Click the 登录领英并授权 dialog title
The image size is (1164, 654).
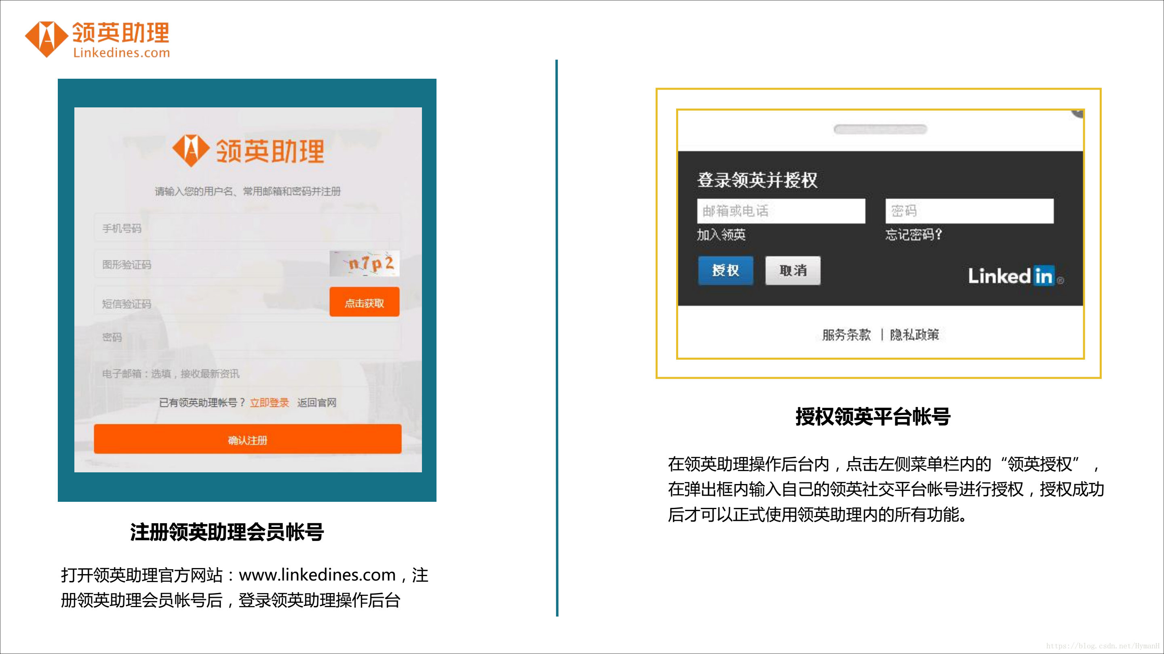[757, 180]
